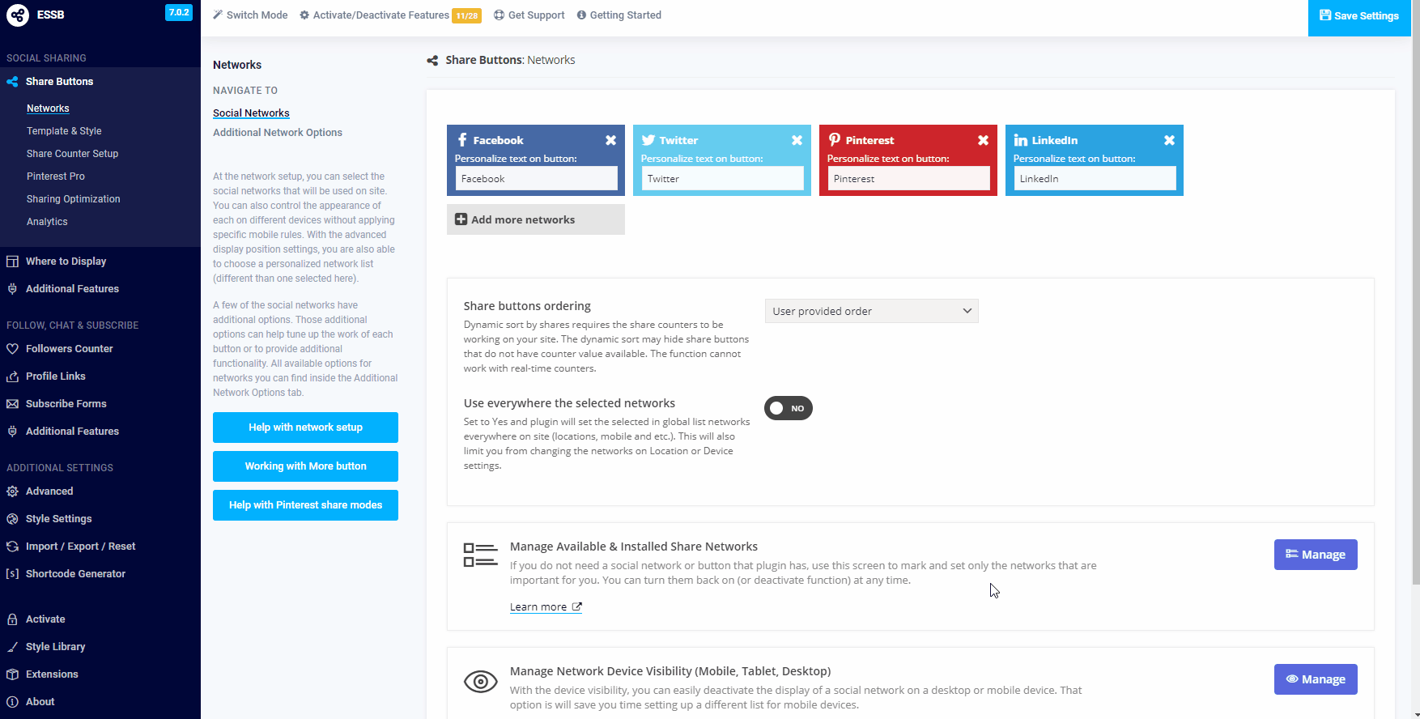This screenshot has height=719, width=1420.
Task: Delete the Pinterest network using its X
Action: tap(983, 140)
